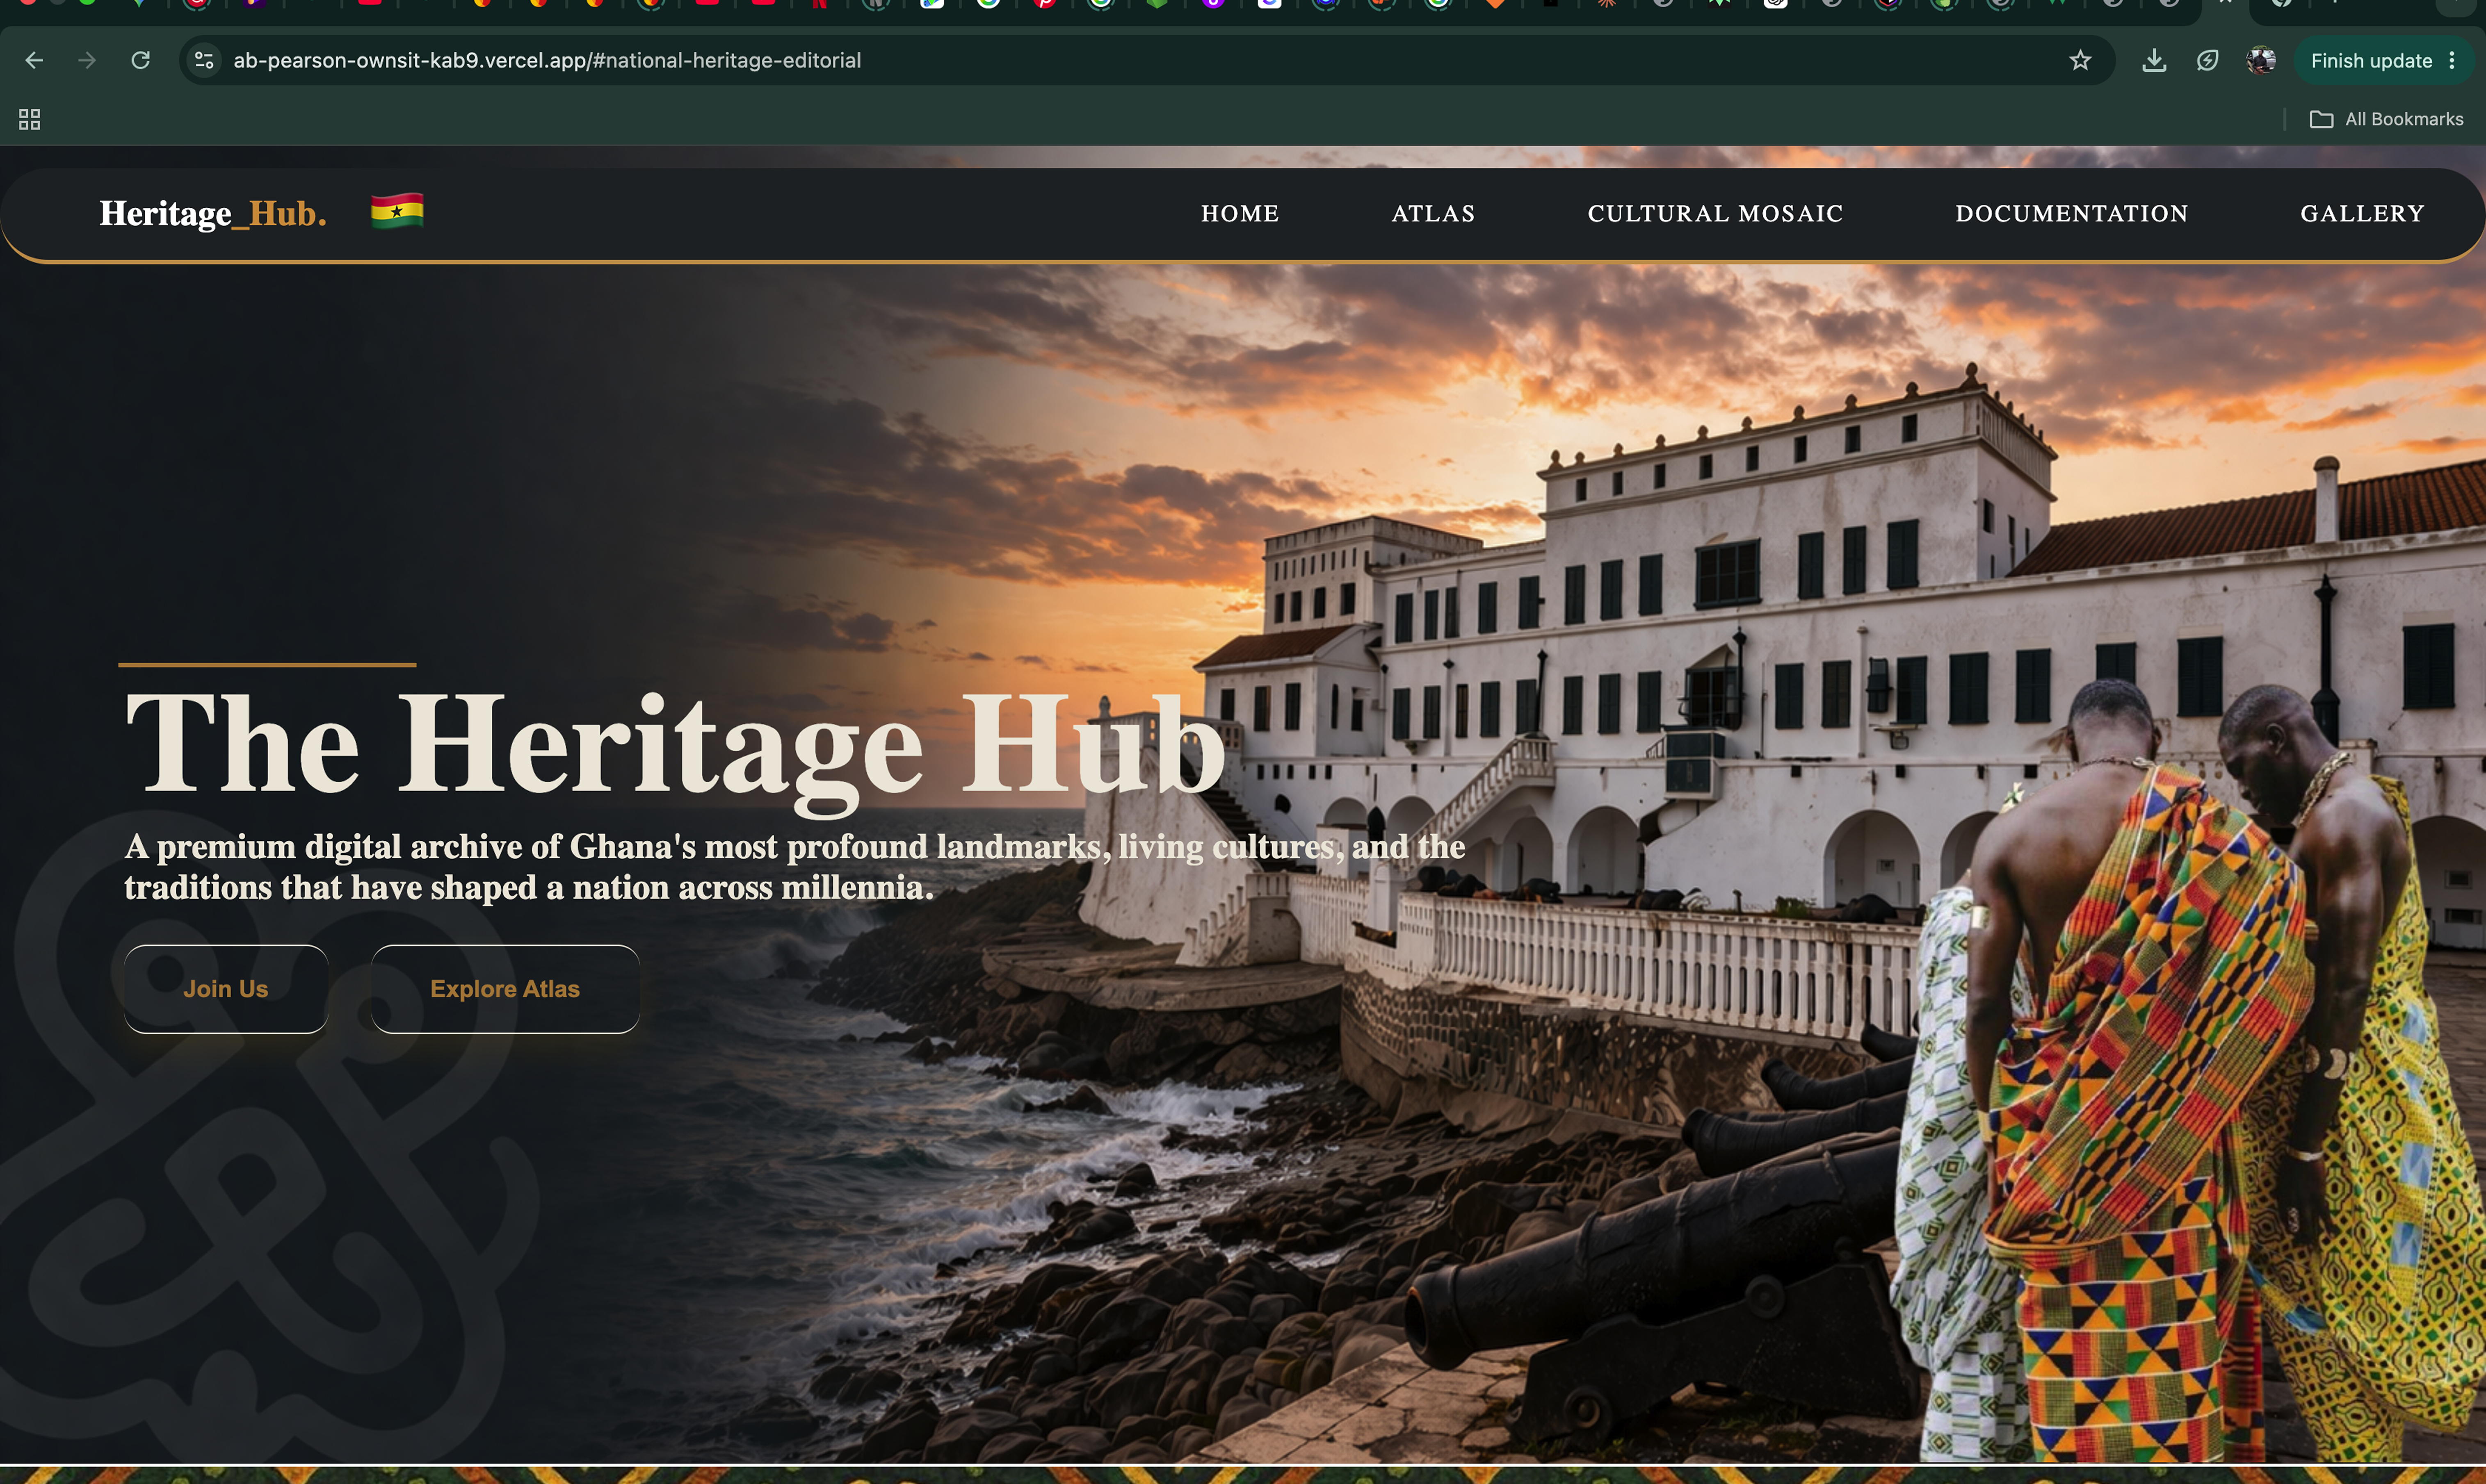Image resolution: width=2486 pixels, height=1484 pixels.
Task: Click the Join Us button
Action: pyautogui.click(x=226, y=988)
